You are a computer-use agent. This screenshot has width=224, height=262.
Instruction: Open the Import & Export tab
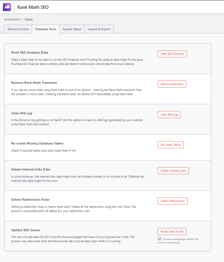coord(99,29)
